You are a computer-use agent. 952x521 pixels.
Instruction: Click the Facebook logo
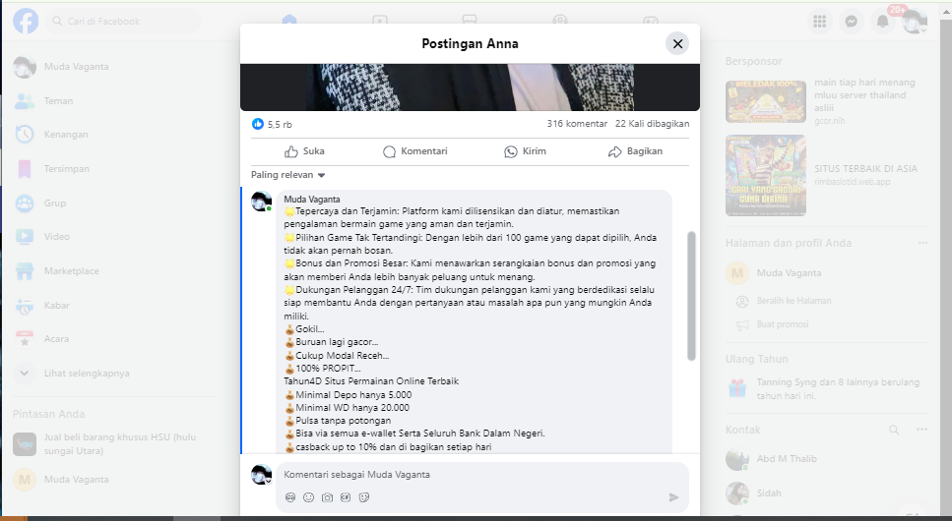click(x=26, y=22)
